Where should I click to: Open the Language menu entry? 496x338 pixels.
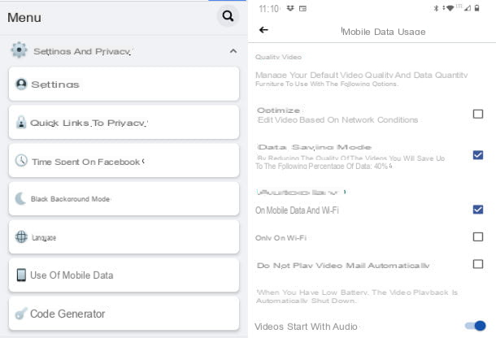[124, 237]
